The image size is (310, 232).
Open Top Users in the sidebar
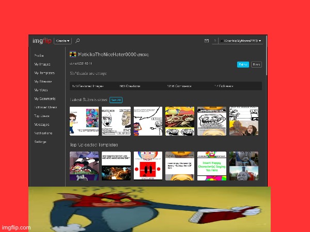point(41,116)
